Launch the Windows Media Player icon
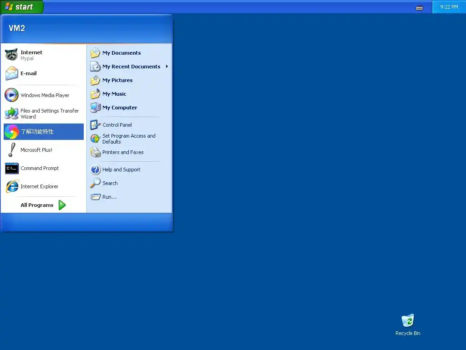This screenshot has height=350, width=466. (11, 95)
